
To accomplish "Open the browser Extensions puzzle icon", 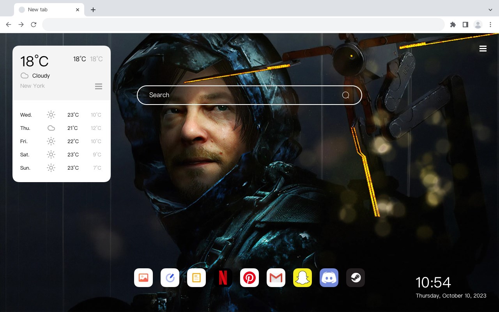I will tap(453, 25).
